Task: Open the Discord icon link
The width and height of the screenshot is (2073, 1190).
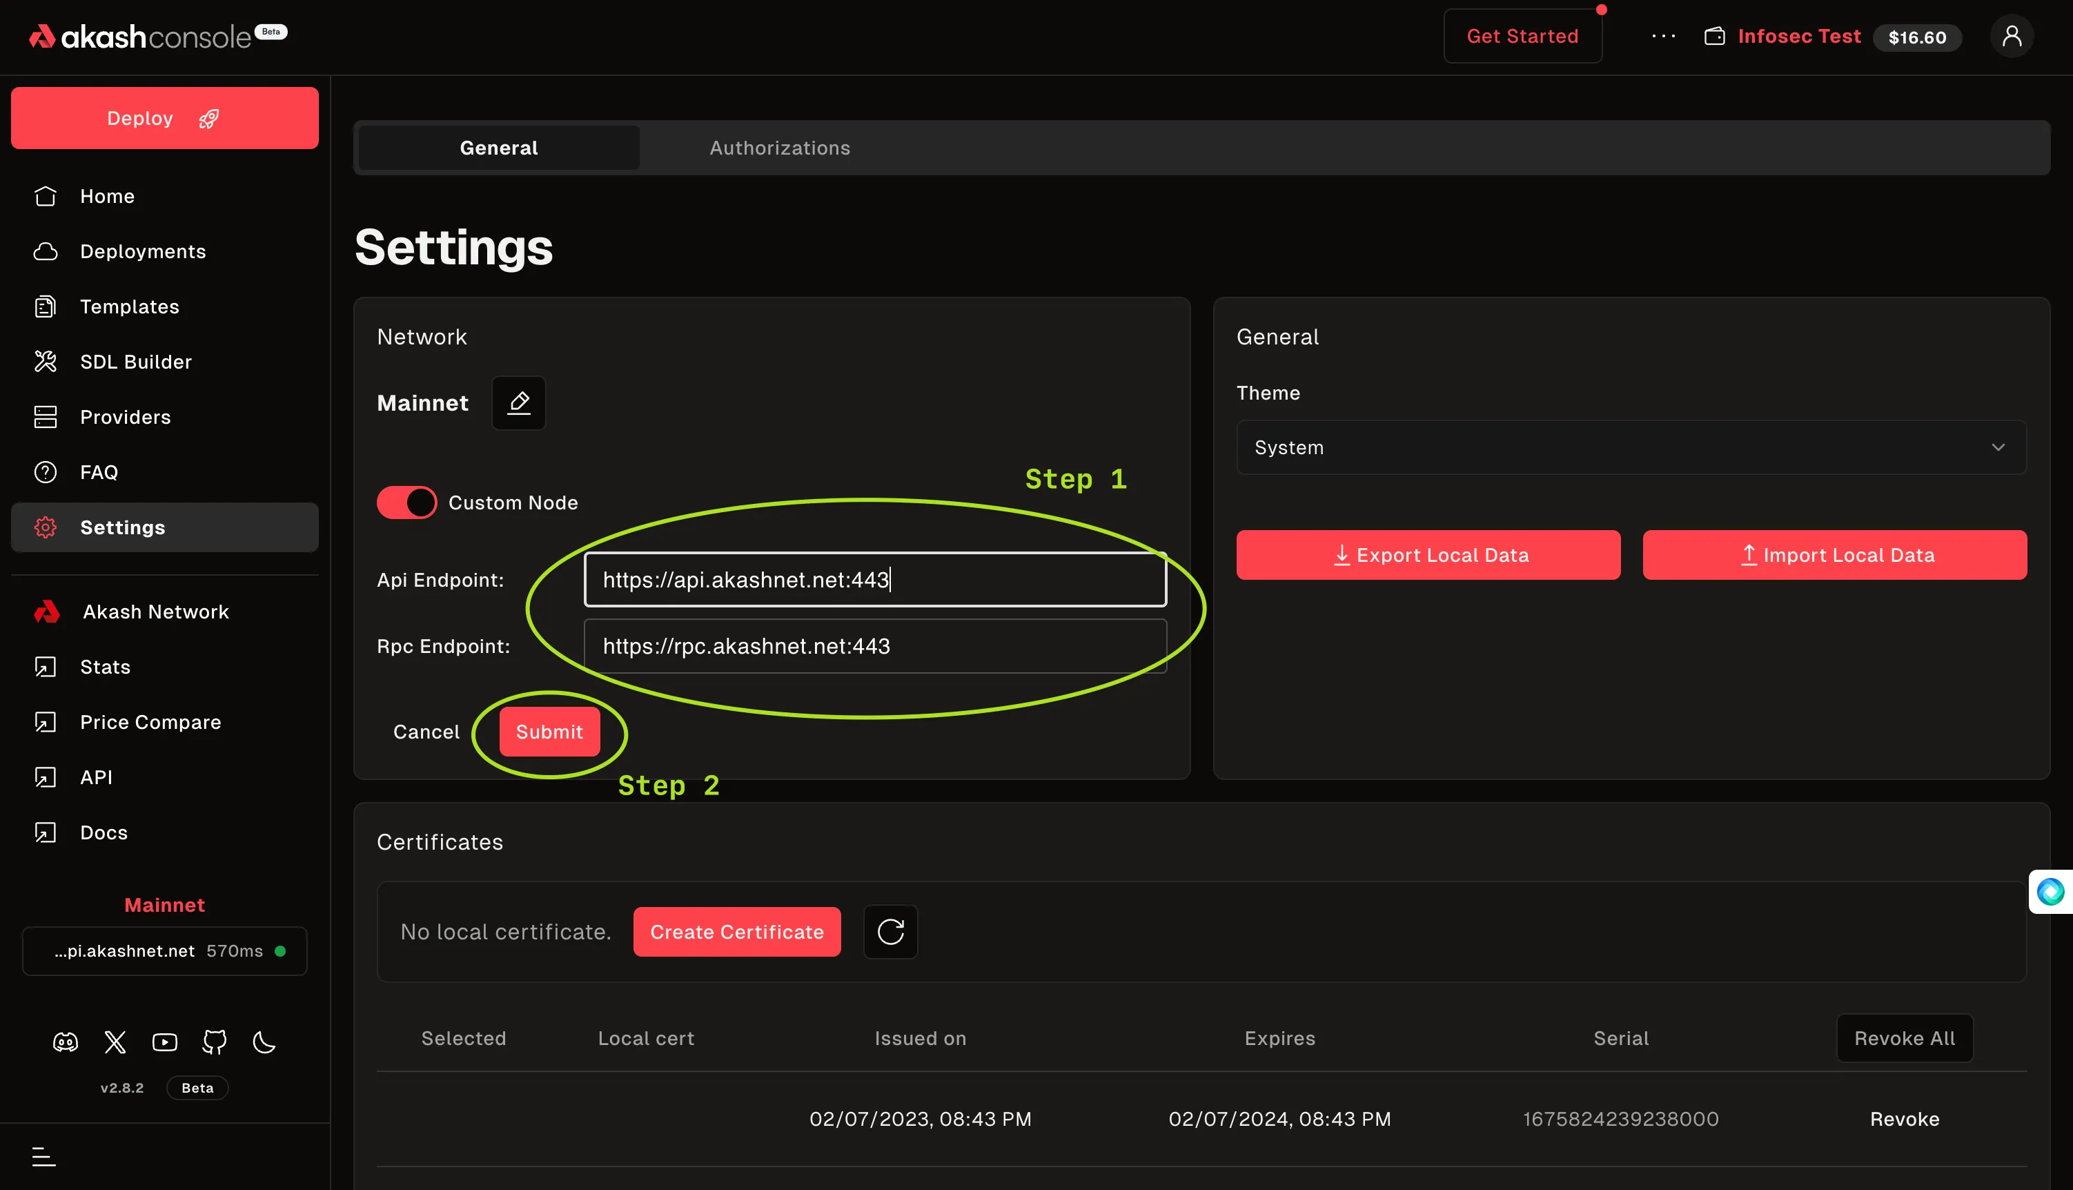Action: [x=66, y=1042]
